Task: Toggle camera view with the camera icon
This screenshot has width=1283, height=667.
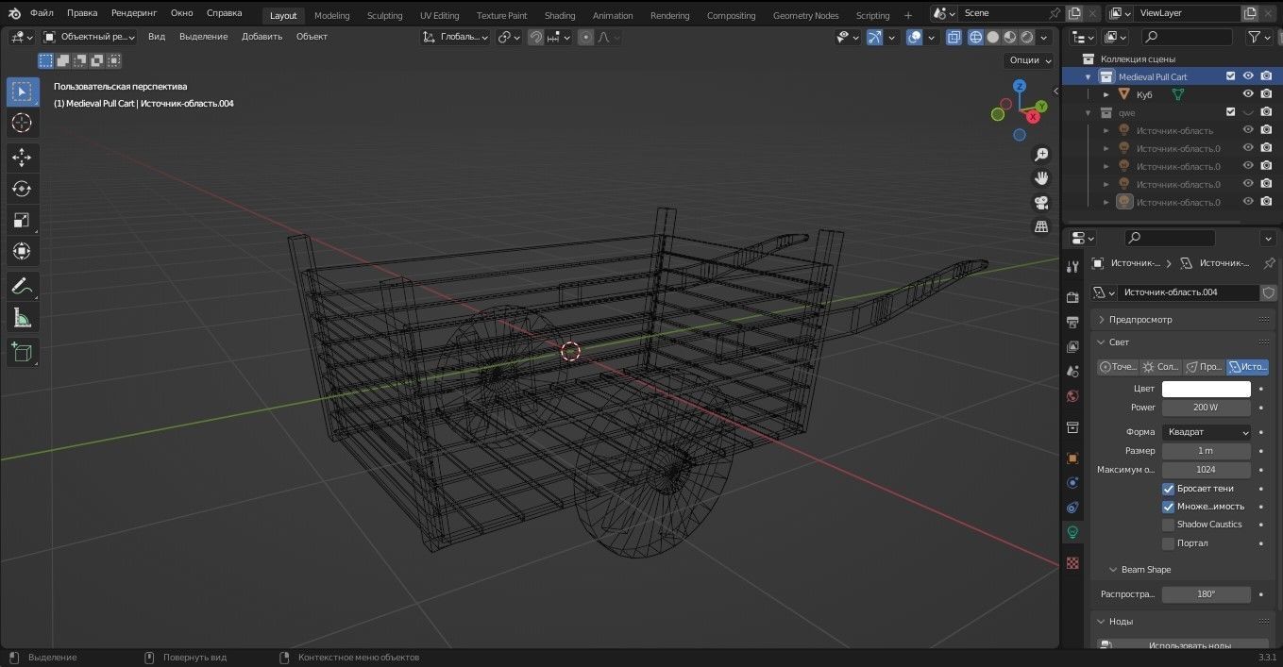Action: pyautogui.click(x=1041, y=203)
